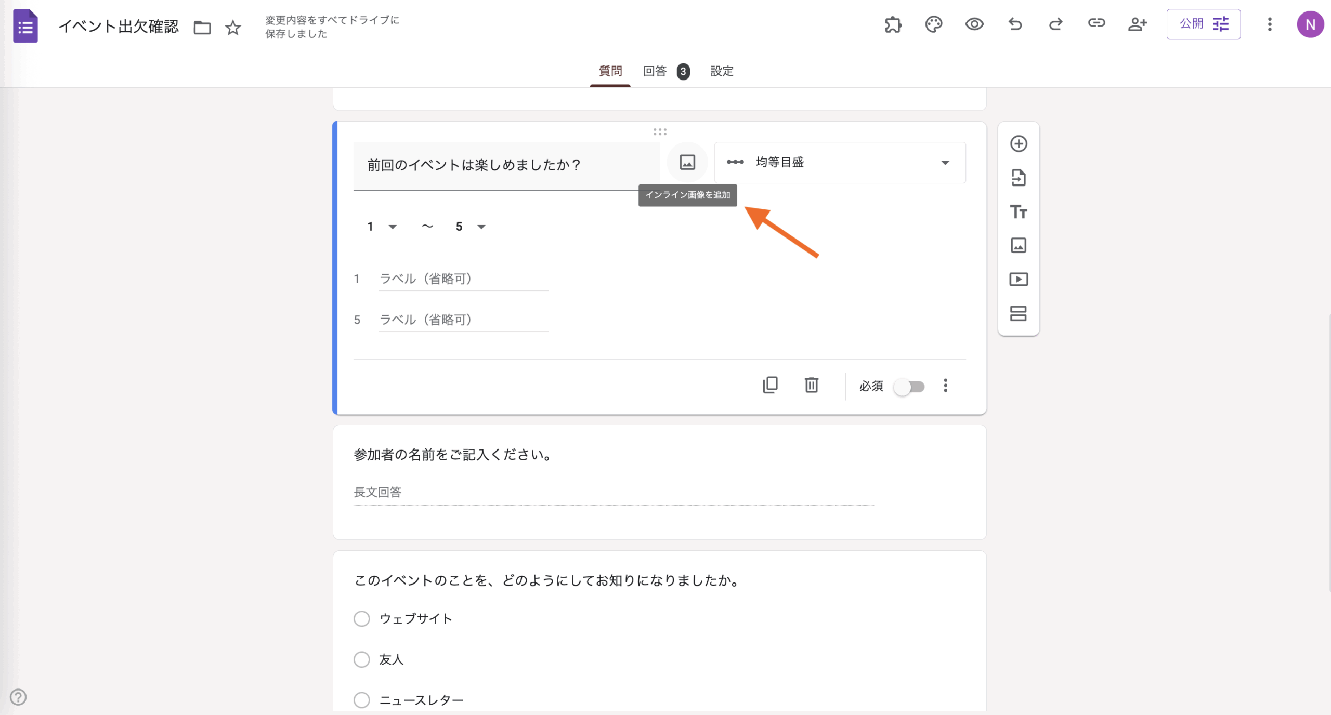Switch to the 設定 tab
The image size is (1331, 715).
pyautogui.click(x=722, y=71)
